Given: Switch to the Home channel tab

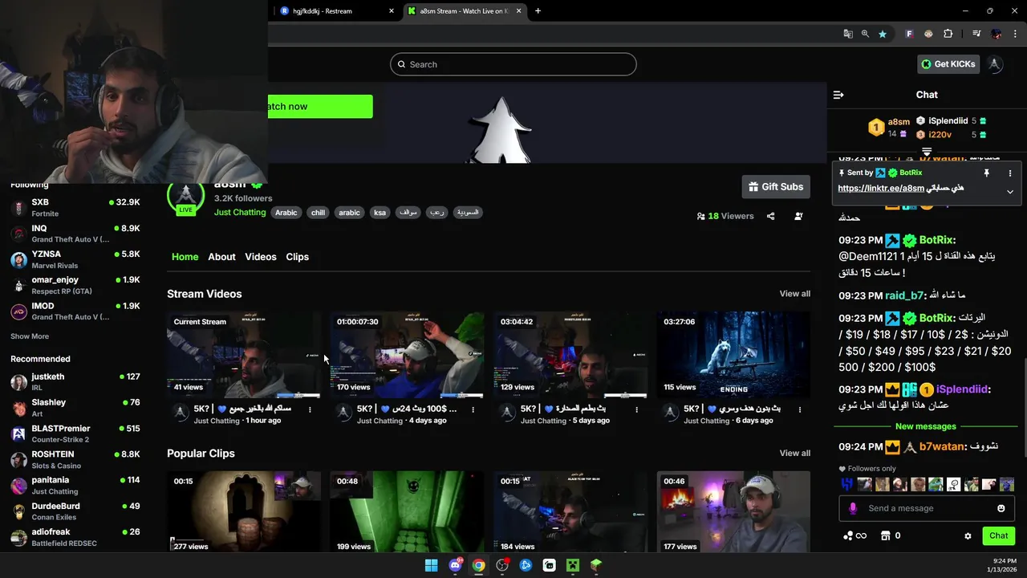Looking at the screenshot, I should pos(185,257).
